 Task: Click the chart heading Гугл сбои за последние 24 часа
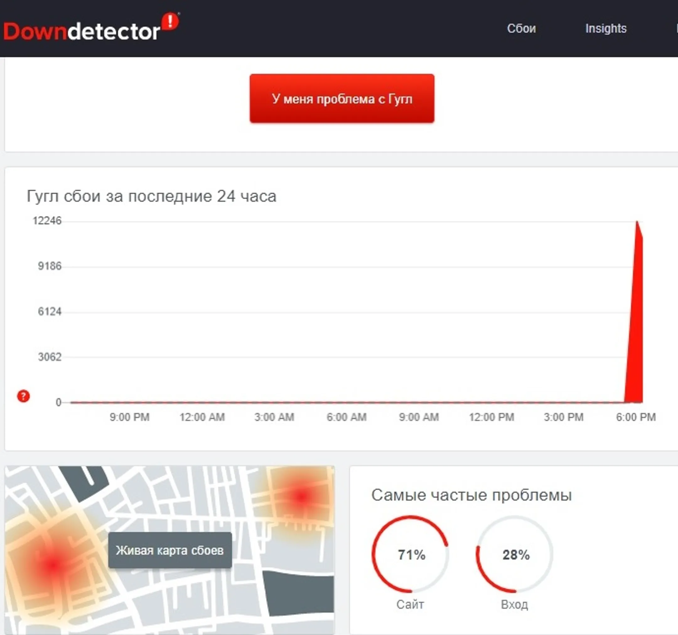pos(151,196)
